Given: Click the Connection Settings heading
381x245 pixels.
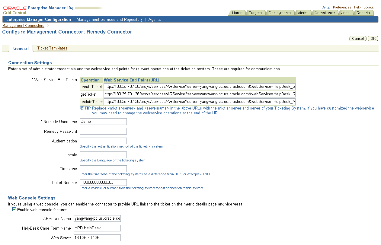Looking at the screenshot, I should click(30, 63).
